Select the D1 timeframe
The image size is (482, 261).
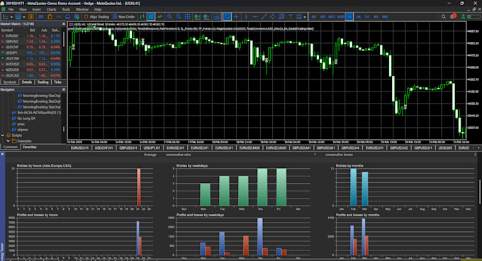367,16
